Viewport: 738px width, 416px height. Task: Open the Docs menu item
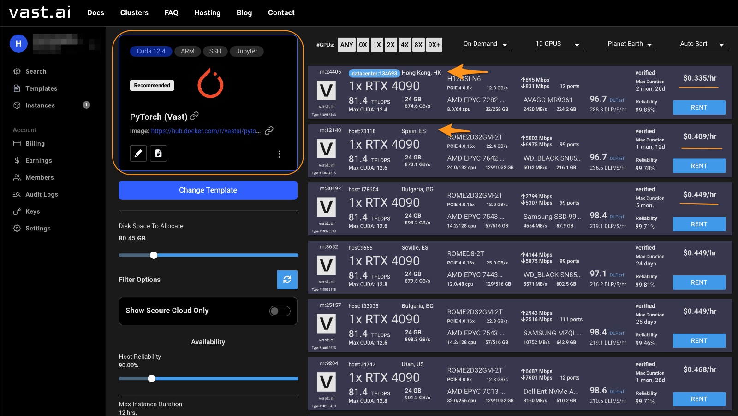pos(95,13)
